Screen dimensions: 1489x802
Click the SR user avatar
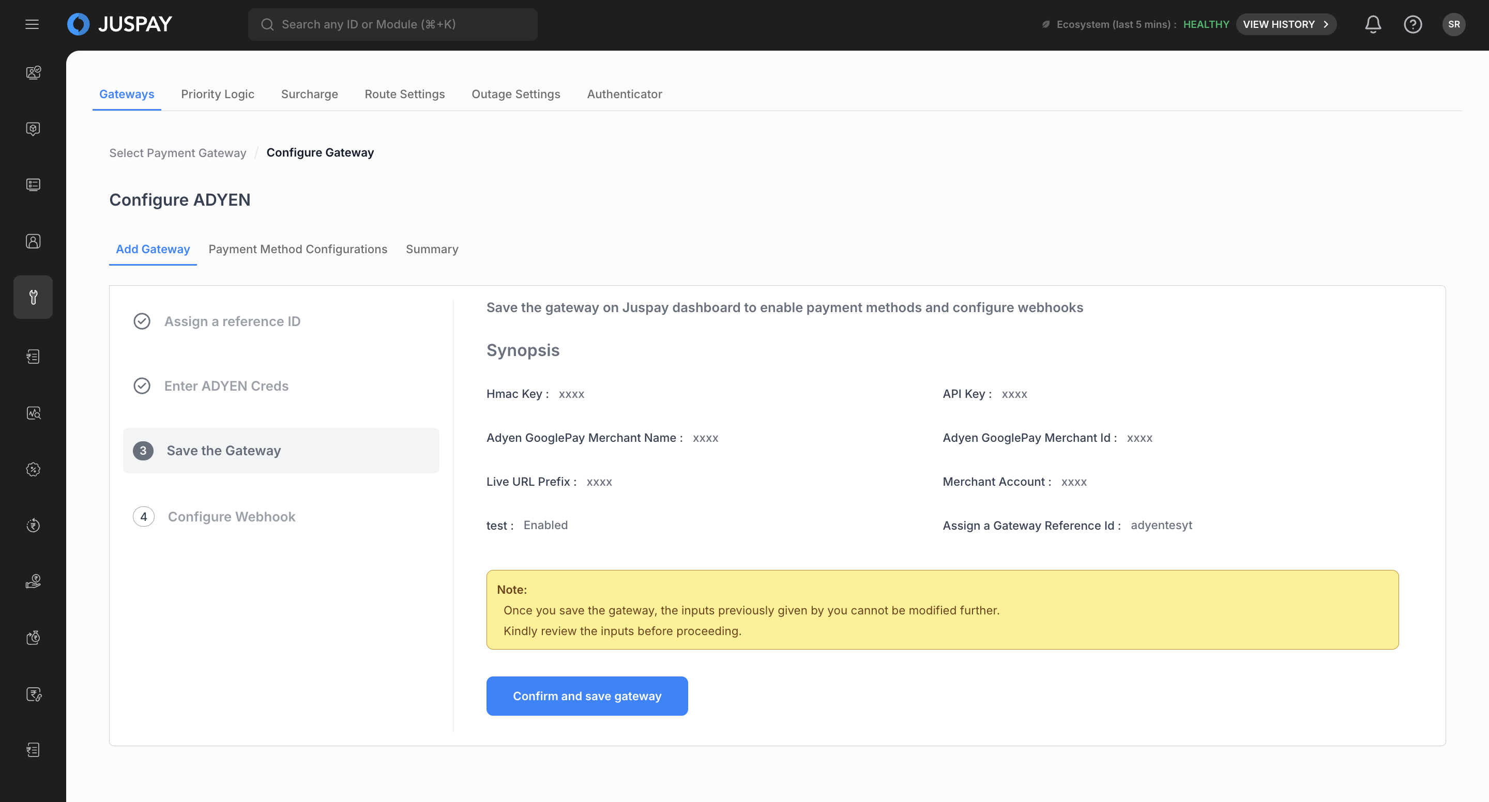pos(1453,24)
